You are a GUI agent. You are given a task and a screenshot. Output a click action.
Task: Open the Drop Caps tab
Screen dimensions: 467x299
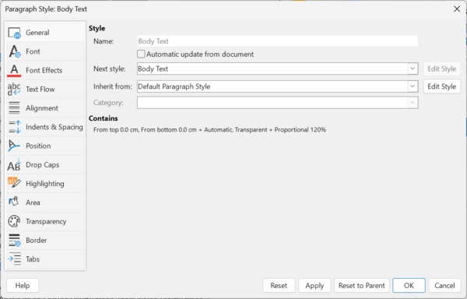click(43, 165)
